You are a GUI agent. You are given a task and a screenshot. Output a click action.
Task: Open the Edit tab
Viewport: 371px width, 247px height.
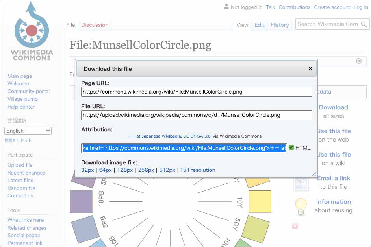[259, 25]
